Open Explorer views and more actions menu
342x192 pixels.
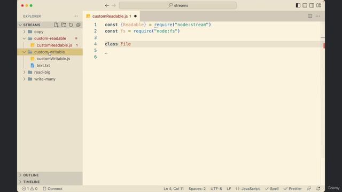[75, 16]
